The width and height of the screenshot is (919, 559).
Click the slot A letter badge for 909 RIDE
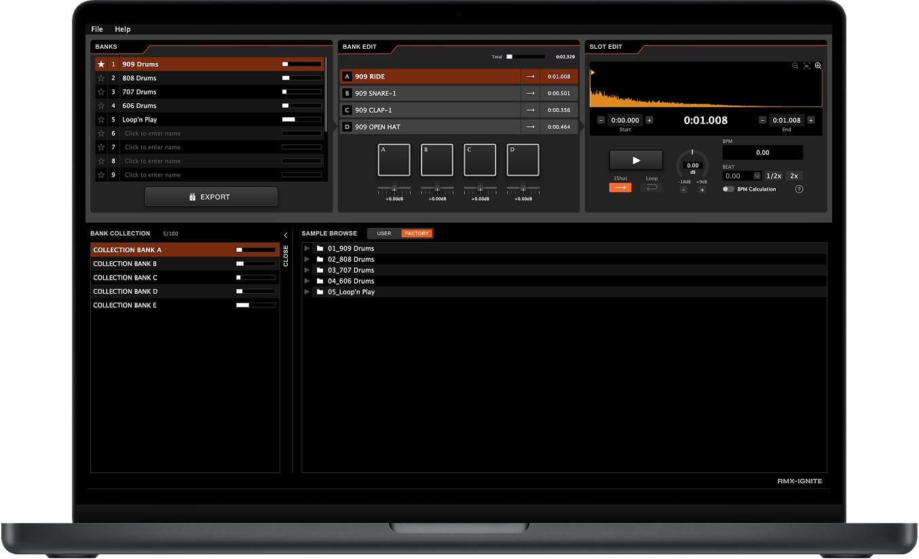[348, 77]
